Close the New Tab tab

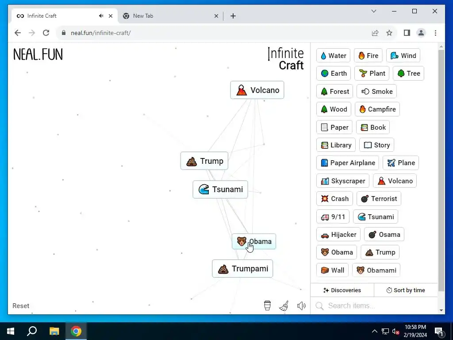click(x=216, y=16)
